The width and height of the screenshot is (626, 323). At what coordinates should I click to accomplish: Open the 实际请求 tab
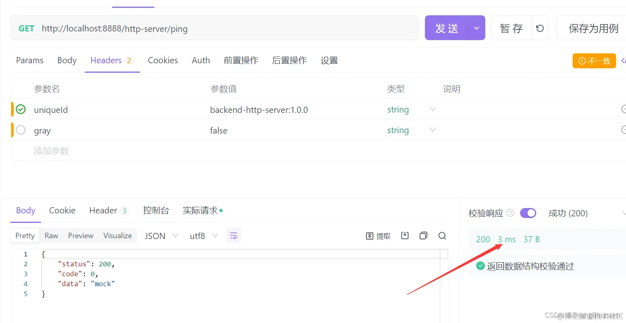tap(203, 211)
